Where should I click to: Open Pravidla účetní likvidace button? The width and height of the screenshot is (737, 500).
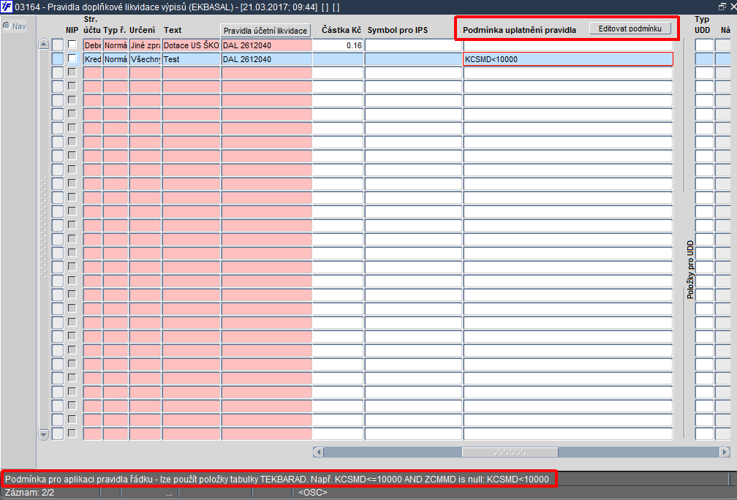(x=265, y=31)
